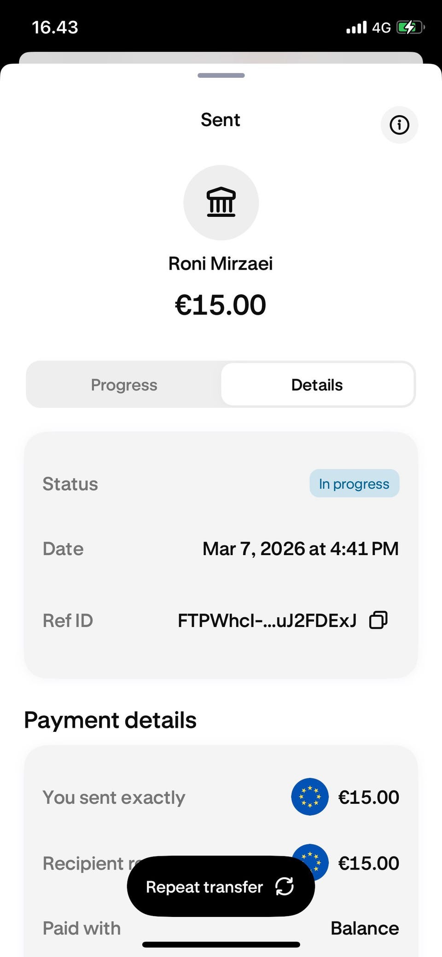442x957 pixels.
Task: Tap the sheet drag handle at top
Action: point(221,75)
